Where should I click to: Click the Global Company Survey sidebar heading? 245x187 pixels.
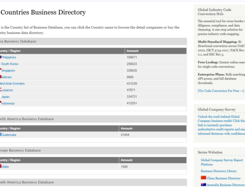click(217, 109)
